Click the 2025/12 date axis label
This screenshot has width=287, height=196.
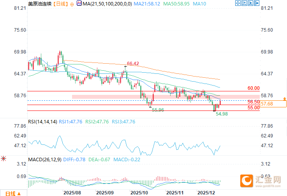pyautogui.click(x=206, y=193)
